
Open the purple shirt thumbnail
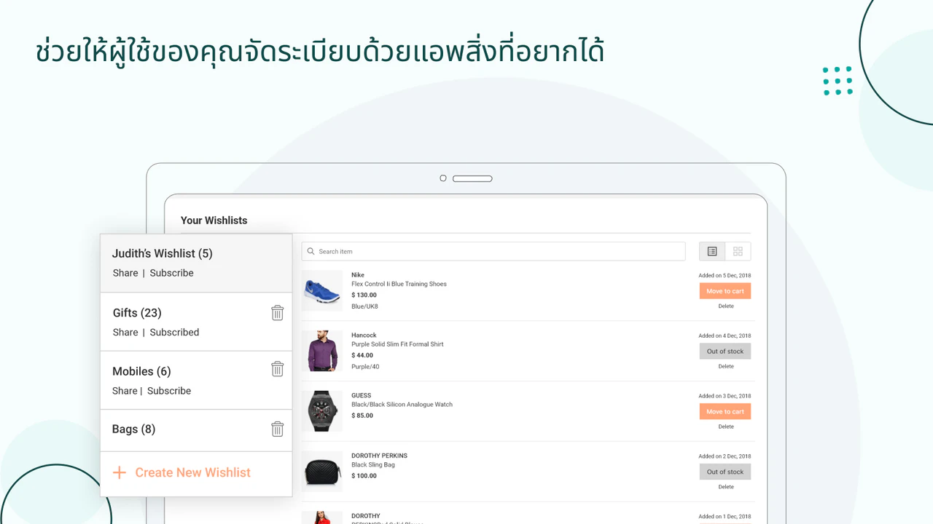point(322,351)
